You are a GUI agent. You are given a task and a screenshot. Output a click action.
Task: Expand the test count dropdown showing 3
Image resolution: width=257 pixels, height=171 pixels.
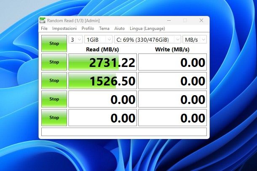(x=75, y=40)
